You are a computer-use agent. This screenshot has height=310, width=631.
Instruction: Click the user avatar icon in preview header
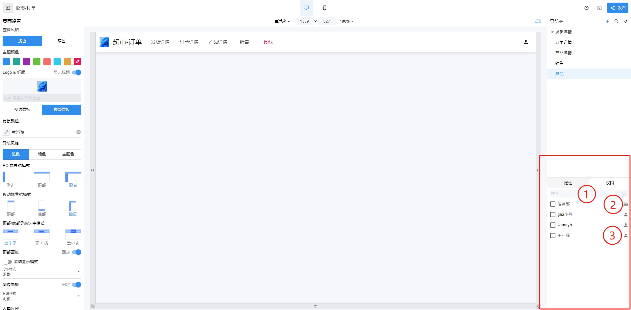(x=526, y=42)
